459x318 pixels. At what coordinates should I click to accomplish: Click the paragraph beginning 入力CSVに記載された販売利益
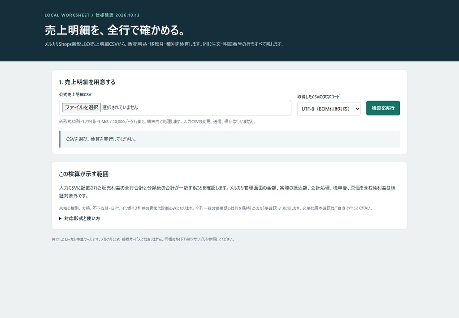coord(227,192)
